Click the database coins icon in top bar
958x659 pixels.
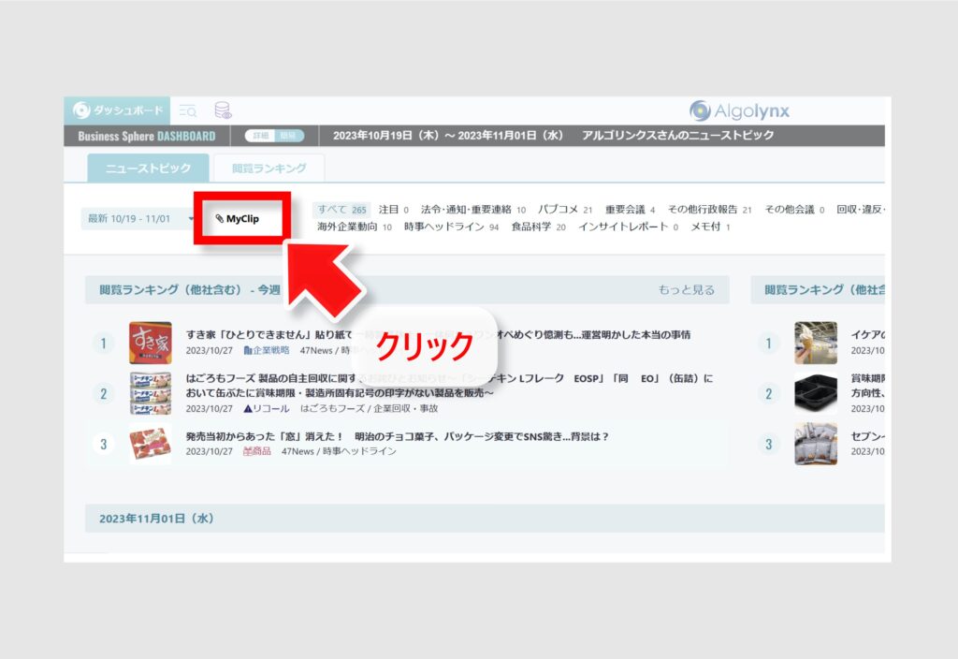click(x=223, y=111)
